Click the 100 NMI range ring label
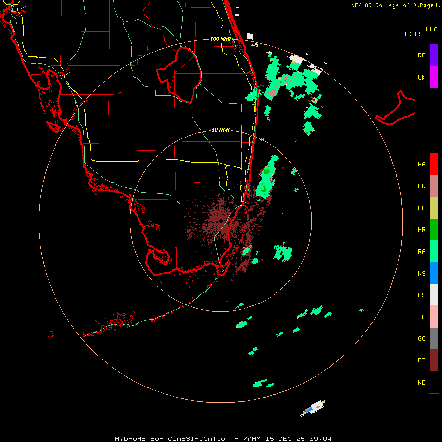Viewport: 442px width, 442px height. [221, 39]
